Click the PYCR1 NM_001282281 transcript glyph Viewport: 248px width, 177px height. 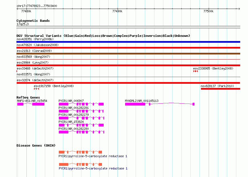pyautogui.click(x=81, y=111)
